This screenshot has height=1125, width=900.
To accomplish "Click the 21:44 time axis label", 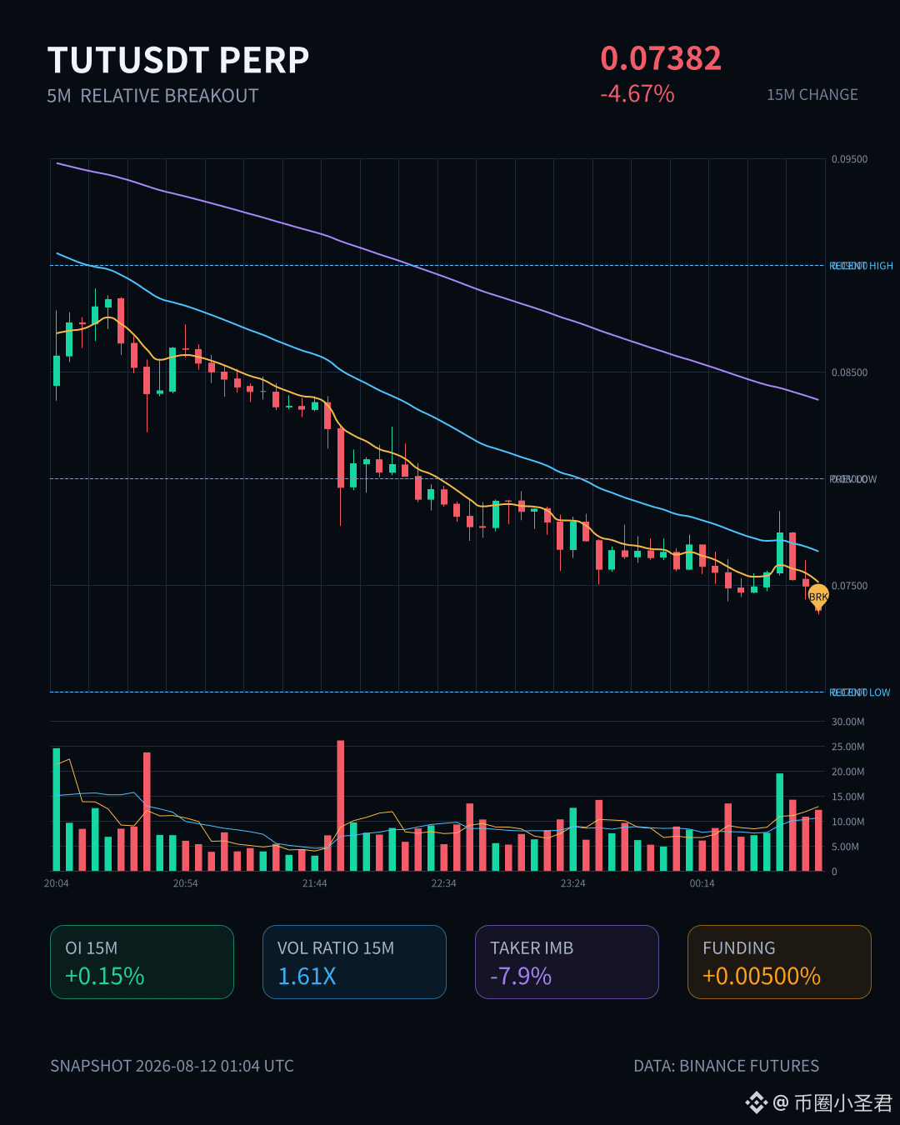I will [x=315, y=883].
